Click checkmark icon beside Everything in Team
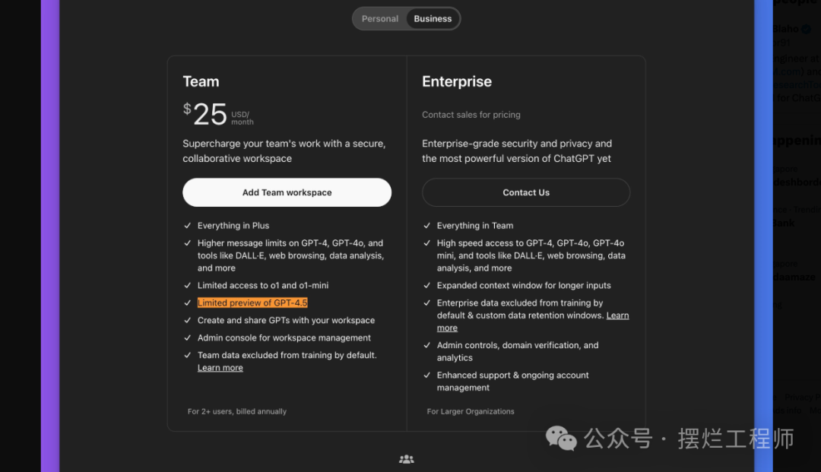The height and width of the screenshot is (472, 821). pos(426,226)
